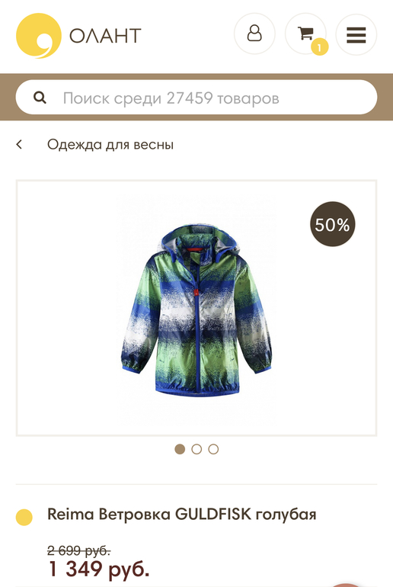Open the jacket product image

[x=196, y=308]
